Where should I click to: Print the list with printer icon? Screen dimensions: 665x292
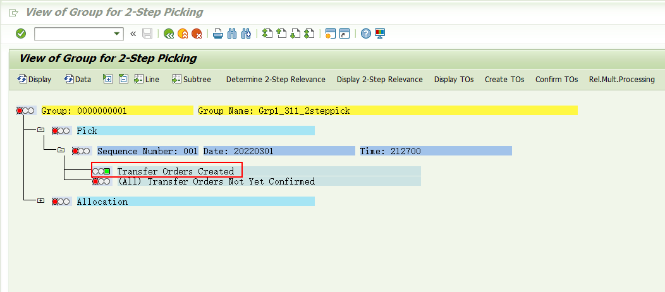[x=218, y=34]
